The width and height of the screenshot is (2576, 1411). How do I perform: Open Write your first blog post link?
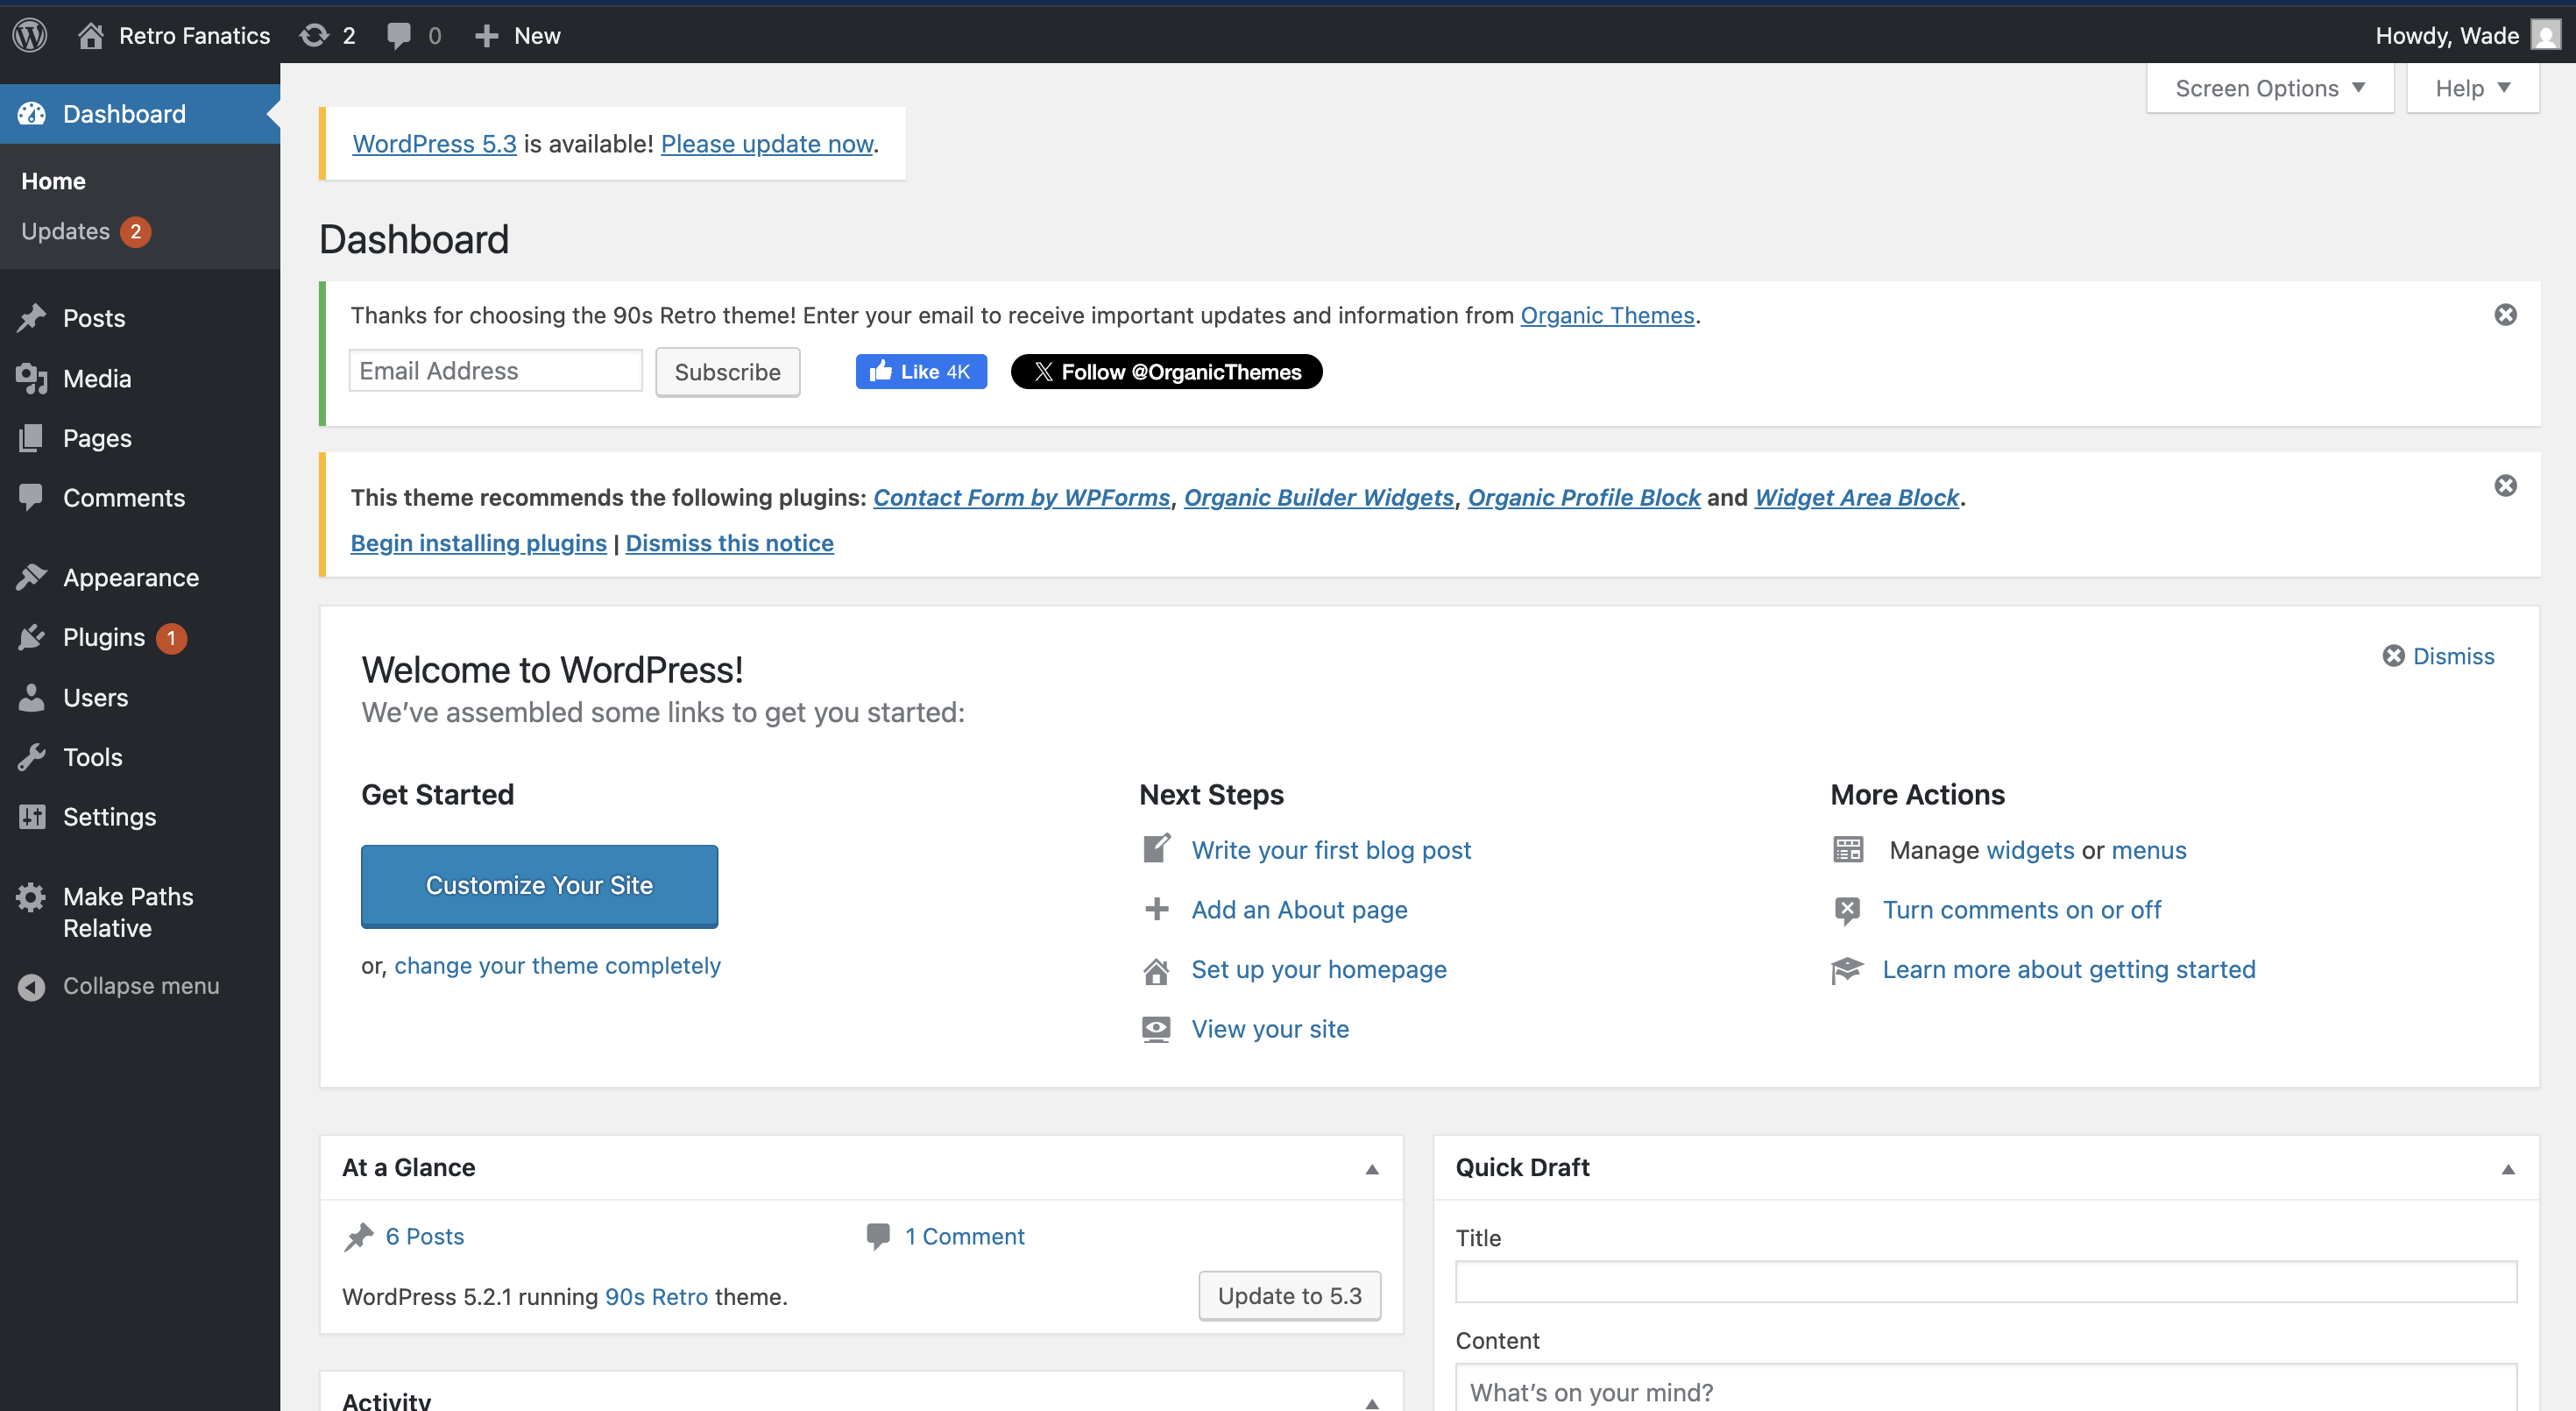[x=1330, y=850]
